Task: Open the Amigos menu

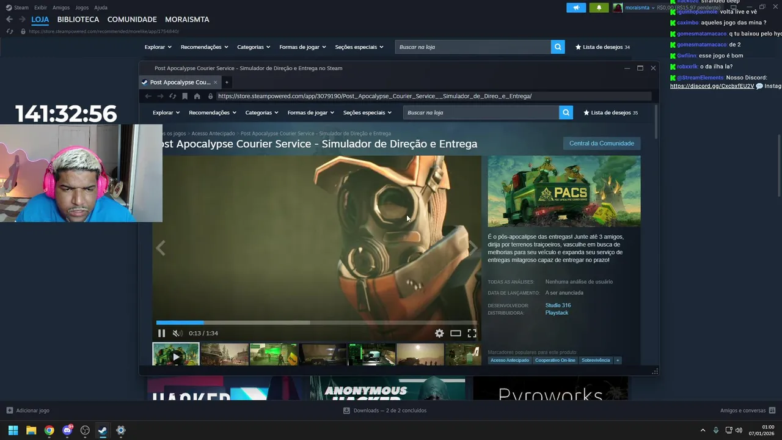Action: pos(61,7)
